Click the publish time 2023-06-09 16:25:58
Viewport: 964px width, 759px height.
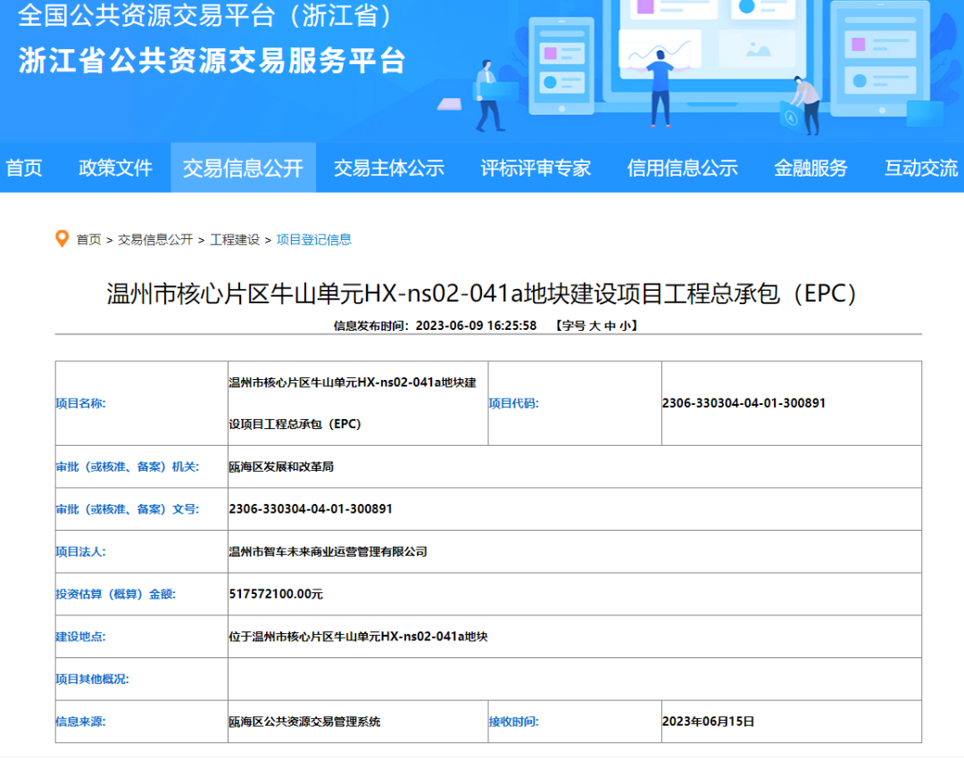tap(476, 326)
